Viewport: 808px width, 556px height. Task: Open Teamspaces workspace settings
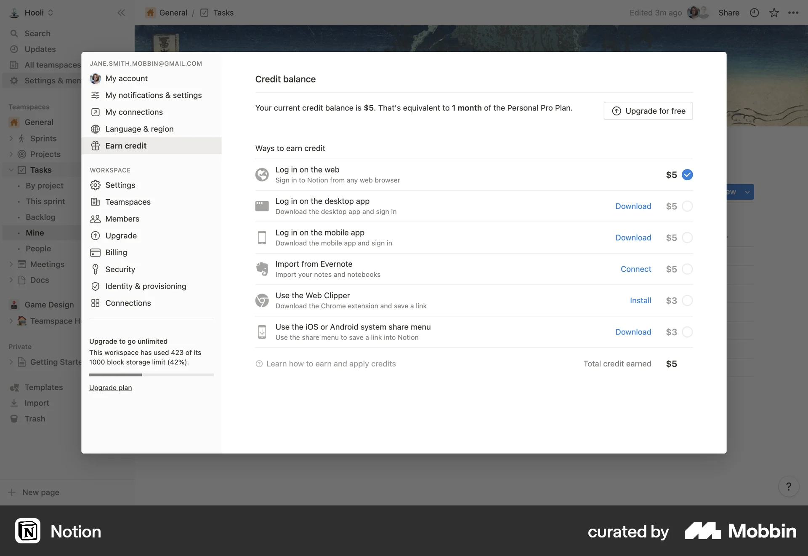127,202
